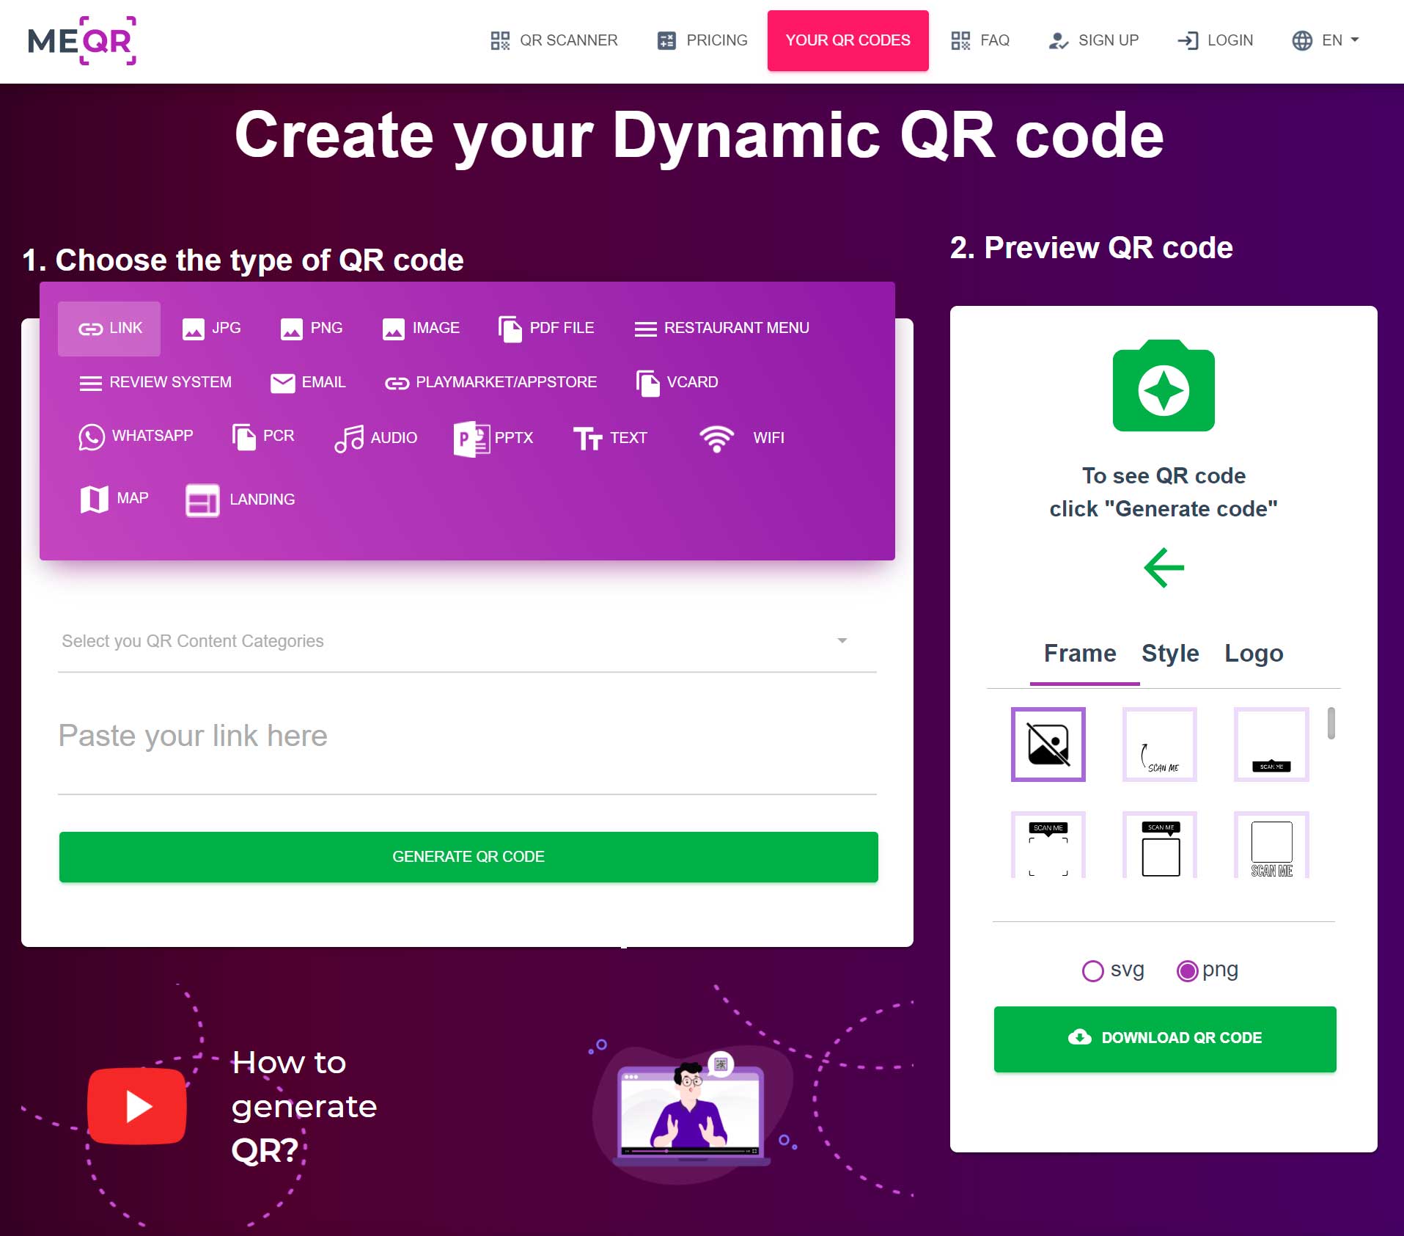
Task: Choose the Landing page QR type
Action: pyautogui.click(x=240, y=500)
